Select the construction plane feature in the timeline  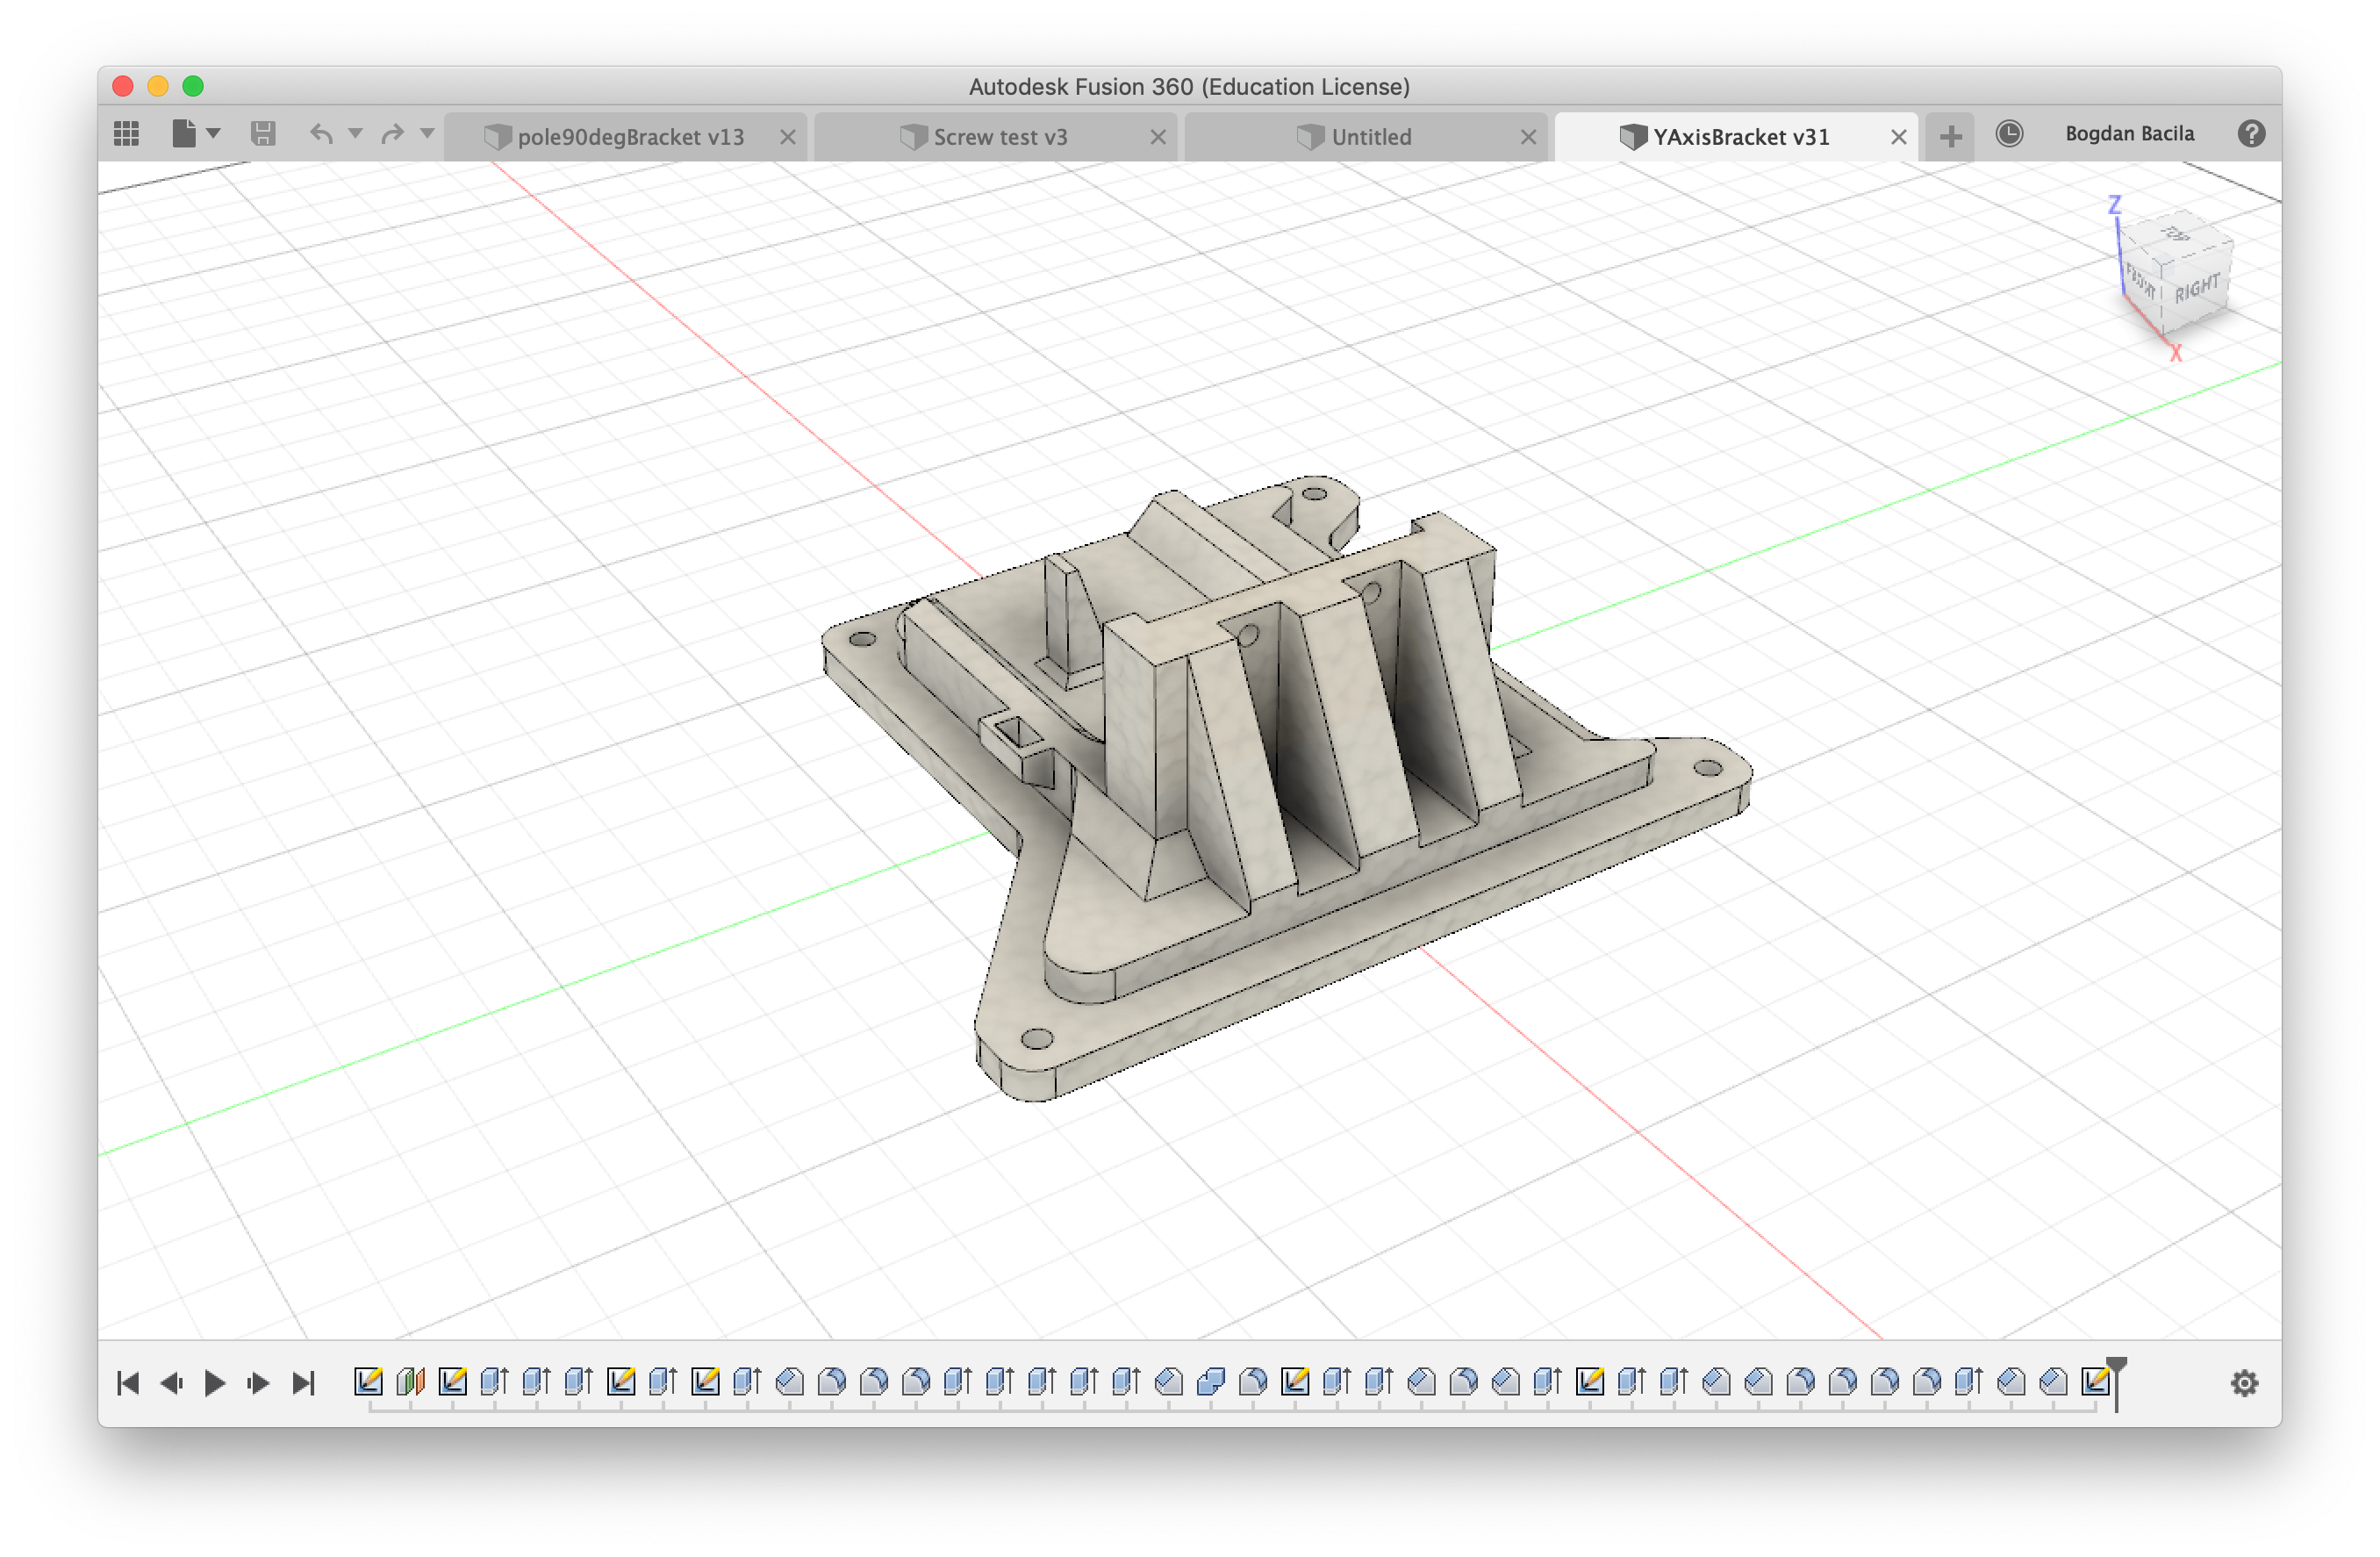pos(410,1381)
